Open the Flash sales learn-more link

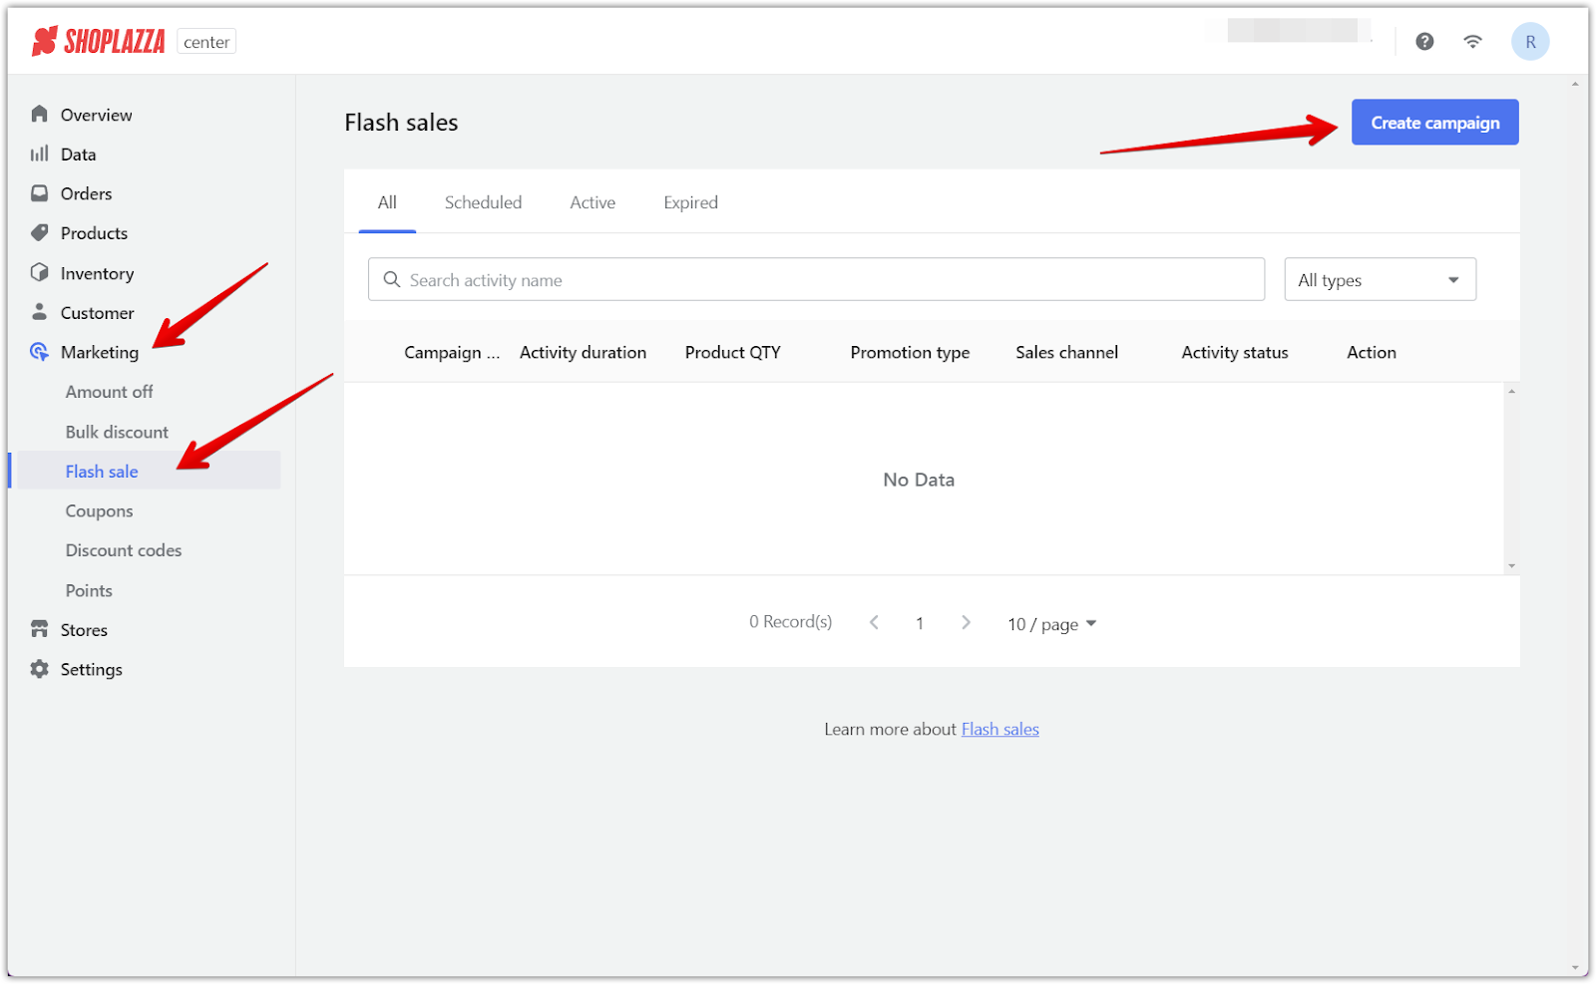click(x=999, y=729)
